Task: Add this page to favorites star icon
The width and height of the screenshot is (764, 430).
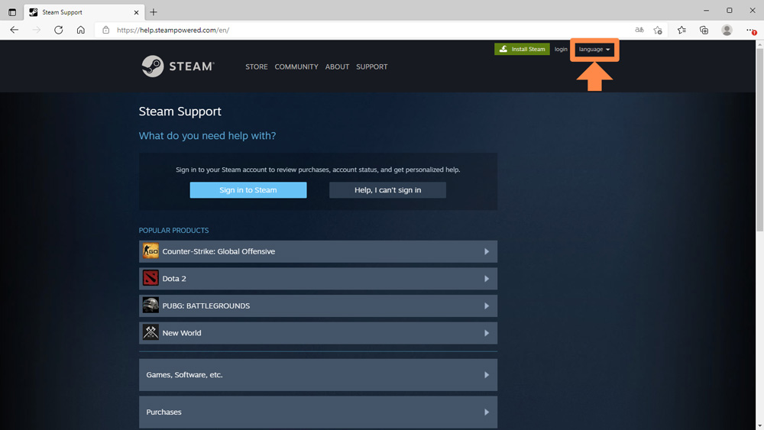Action: (x=658, y=30)
